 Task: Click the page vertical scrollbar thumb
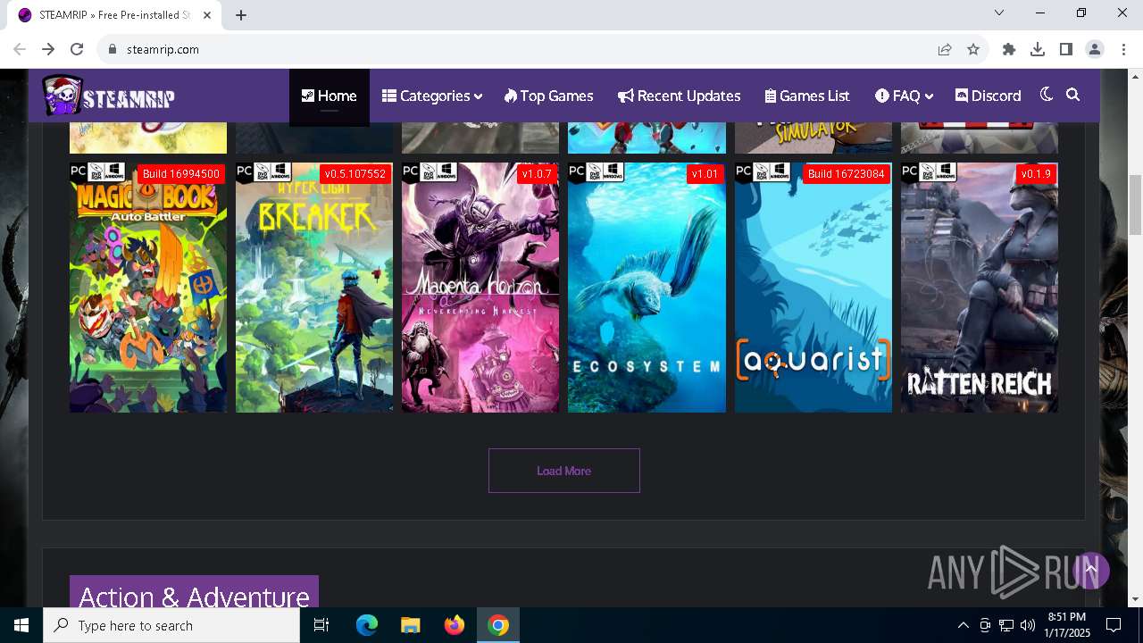tap(1135, 204)
